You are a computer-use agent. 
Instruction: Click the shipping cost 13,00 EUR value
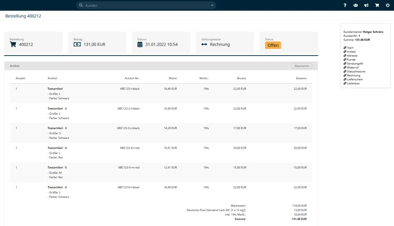click(300, 210)
